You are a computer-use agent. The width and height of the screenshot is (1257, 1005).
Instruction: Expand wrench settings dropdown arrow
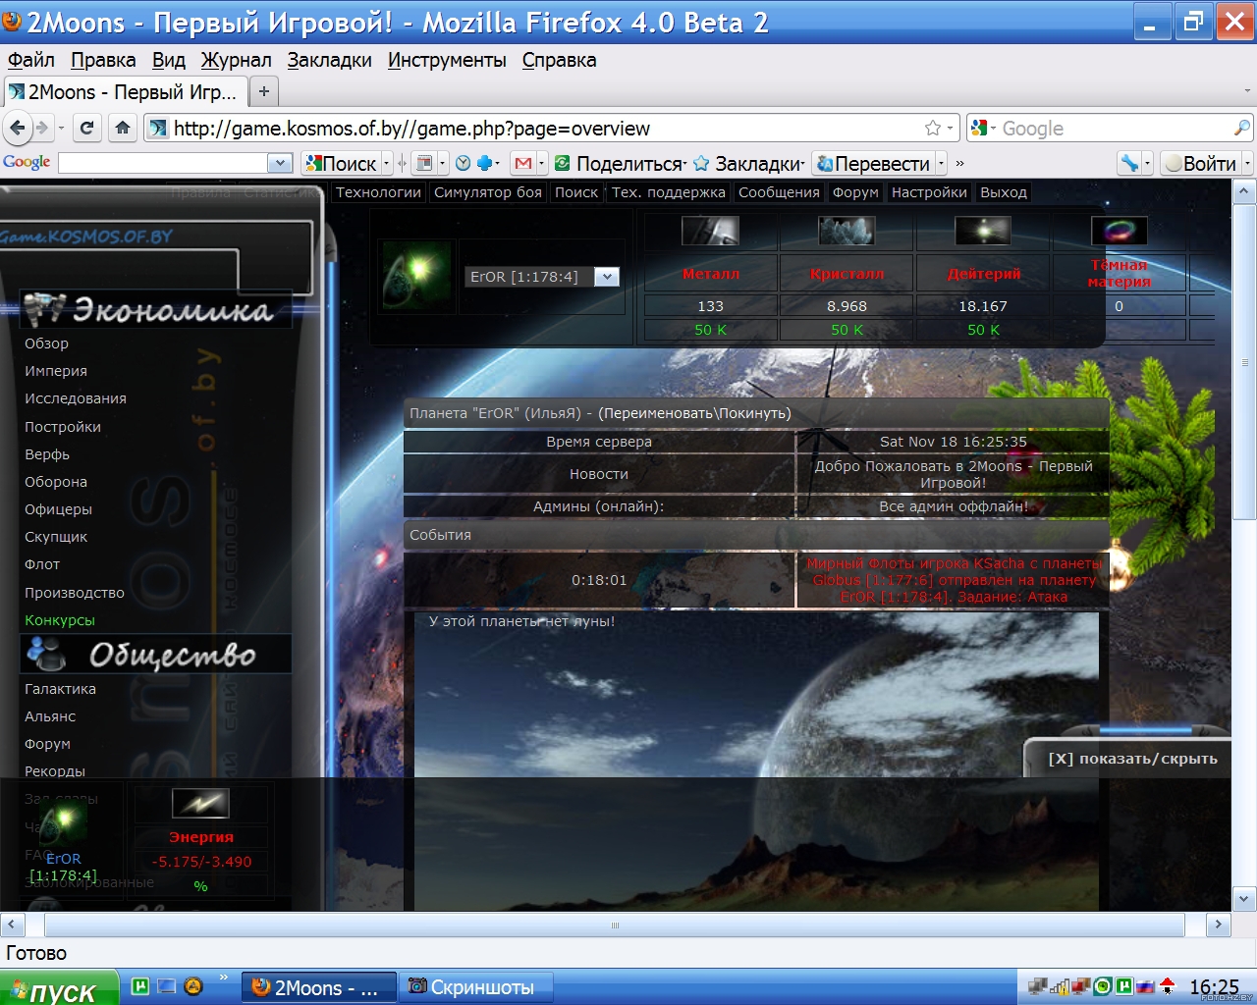pos(1147,163)
